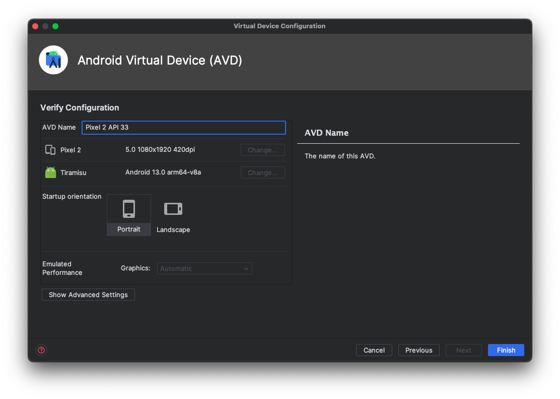Click into the AVD Name field

point(184,128)
